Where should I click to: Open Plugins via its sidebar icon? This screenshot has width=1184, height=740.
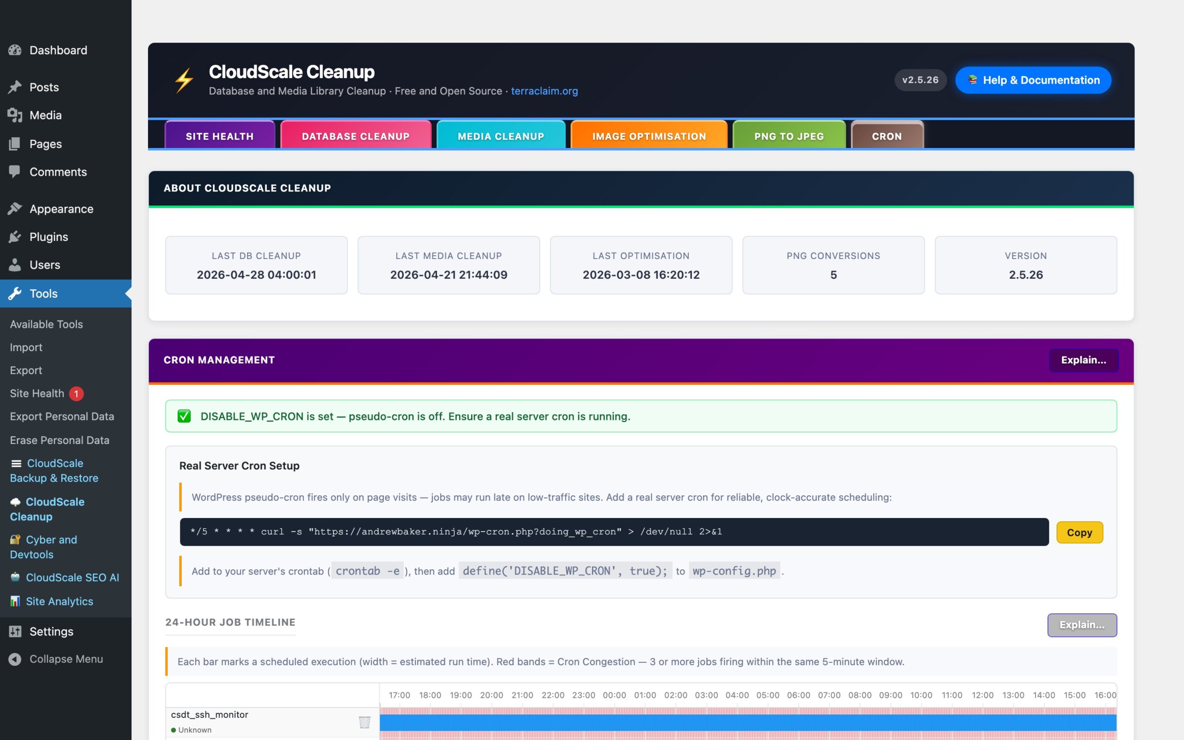tap(15, 236)
